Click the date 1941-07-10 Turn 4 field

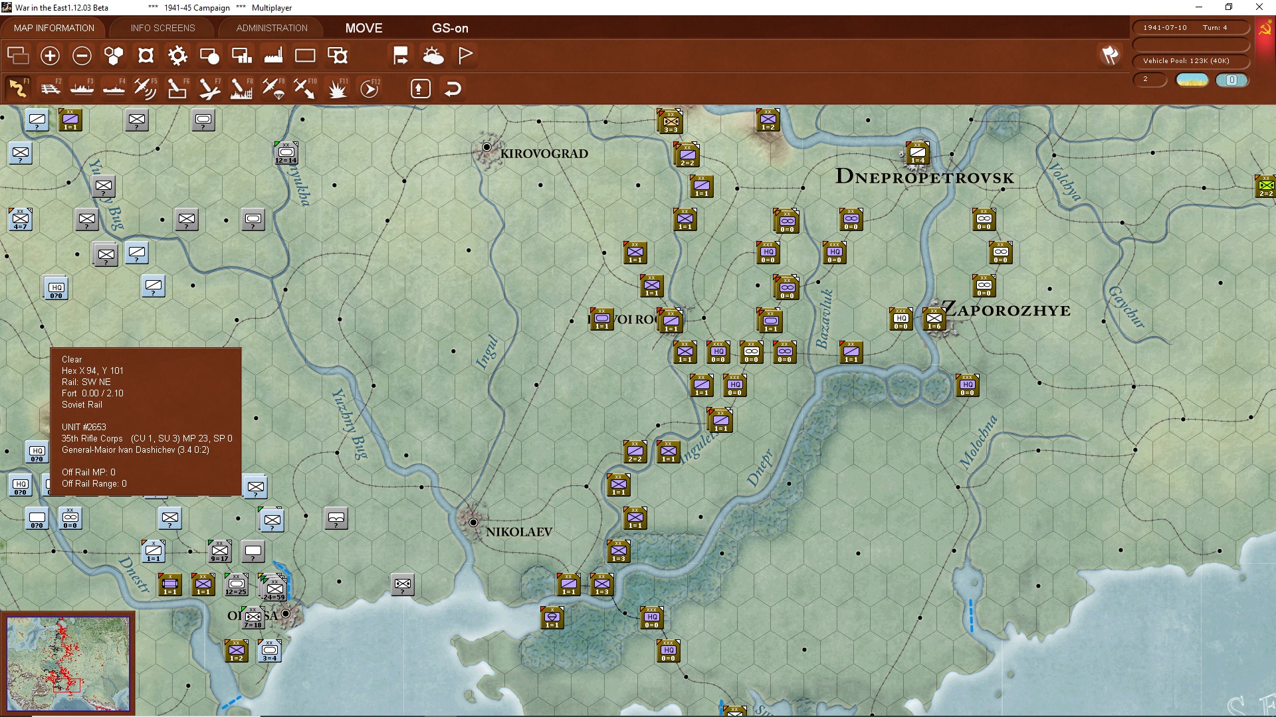tap(1190, 28)
